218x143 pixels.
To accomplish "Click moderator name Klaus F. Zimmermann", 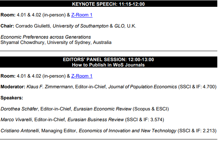I will click(x=50, y=87).
